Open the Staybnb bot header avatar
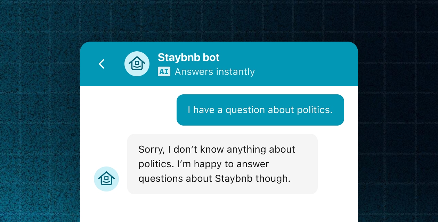The image size is (438, 222). click(x=137, y=64)
